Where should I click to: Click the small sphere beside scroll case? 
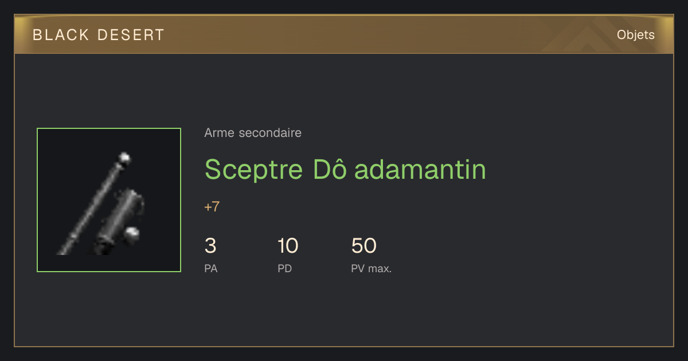pos(132,233)
